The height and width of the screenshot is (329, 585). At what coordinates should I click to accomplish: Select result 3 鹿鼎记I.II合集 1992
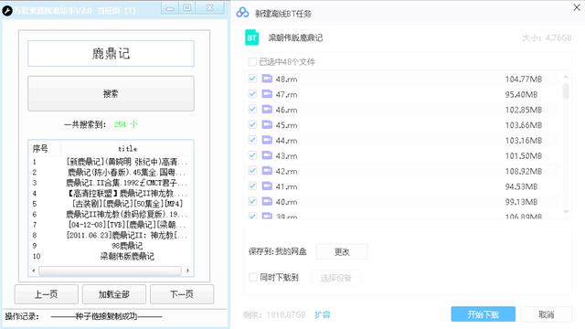click(111, 183)
